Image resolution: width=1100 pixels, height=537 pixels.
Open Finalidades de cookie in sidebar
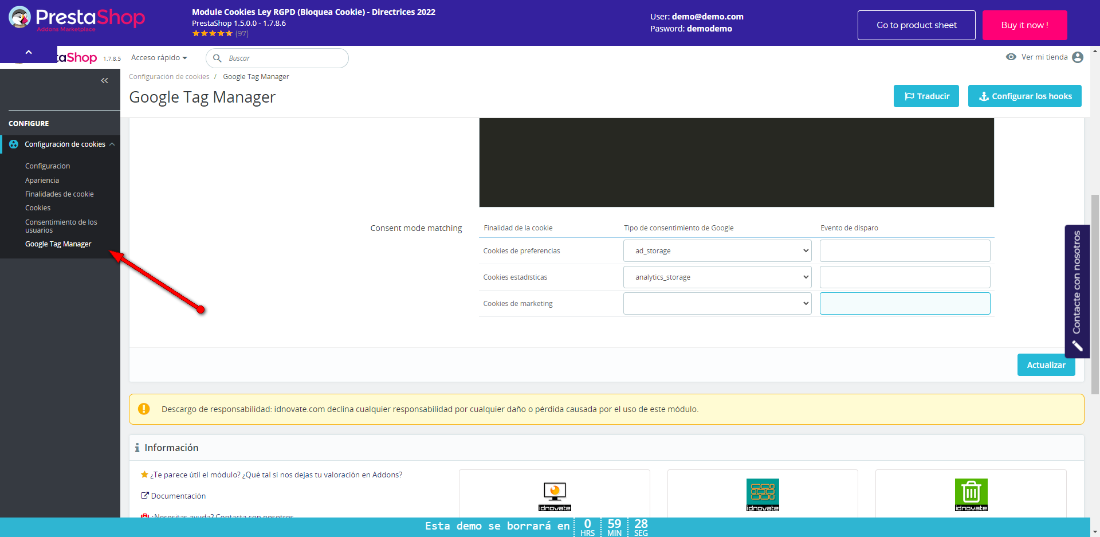tap(60, 194)
